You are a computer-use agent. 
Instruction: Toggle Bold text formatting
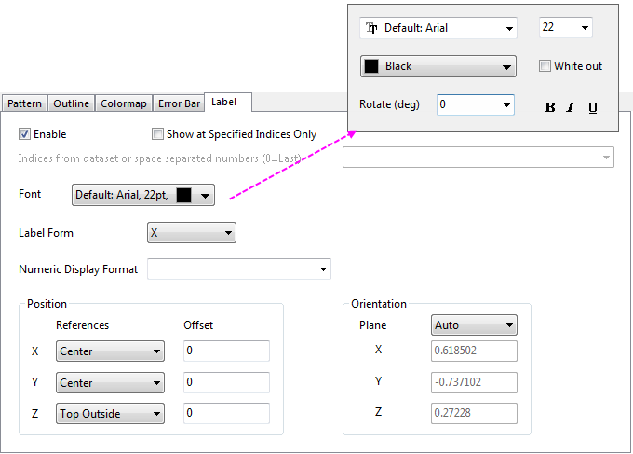[549, 107]
